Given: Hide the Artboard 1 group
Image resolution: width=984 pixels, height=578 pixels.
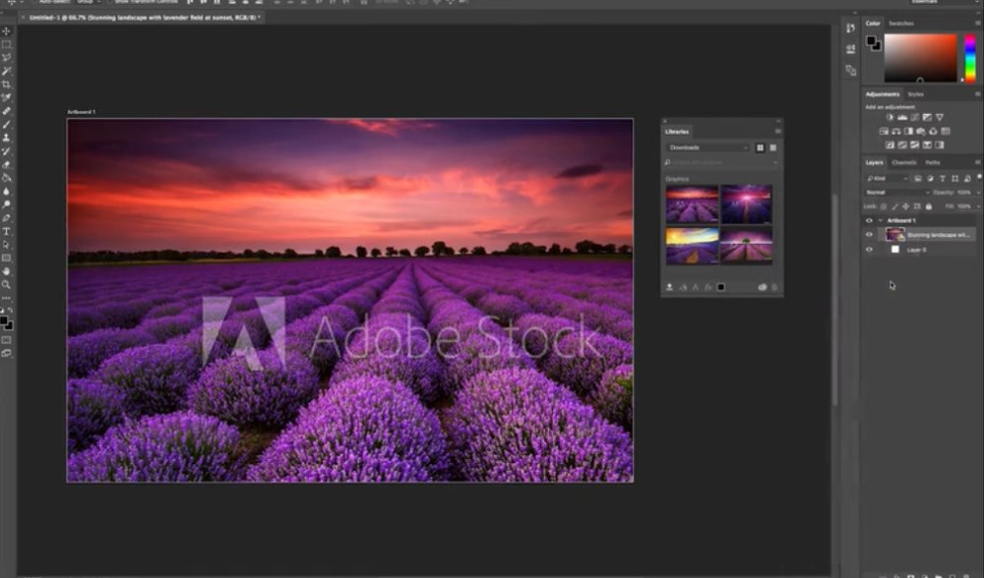Looking at the screenshot, I should pyautogui.click(x=869, y=220).
